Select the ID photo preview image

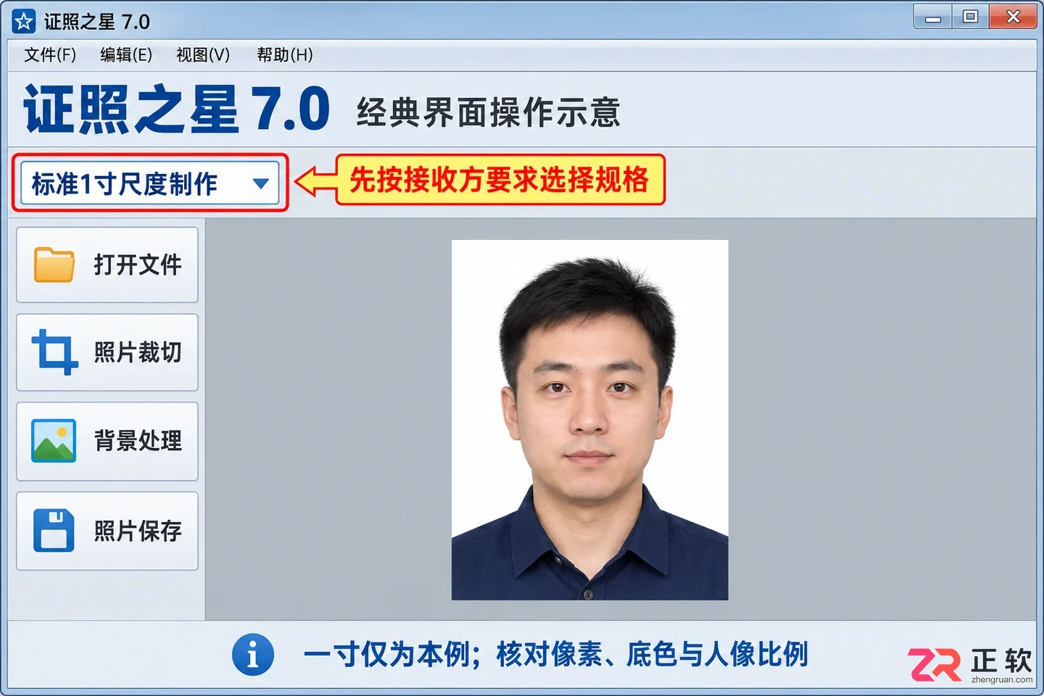click(x=590, y=420)
